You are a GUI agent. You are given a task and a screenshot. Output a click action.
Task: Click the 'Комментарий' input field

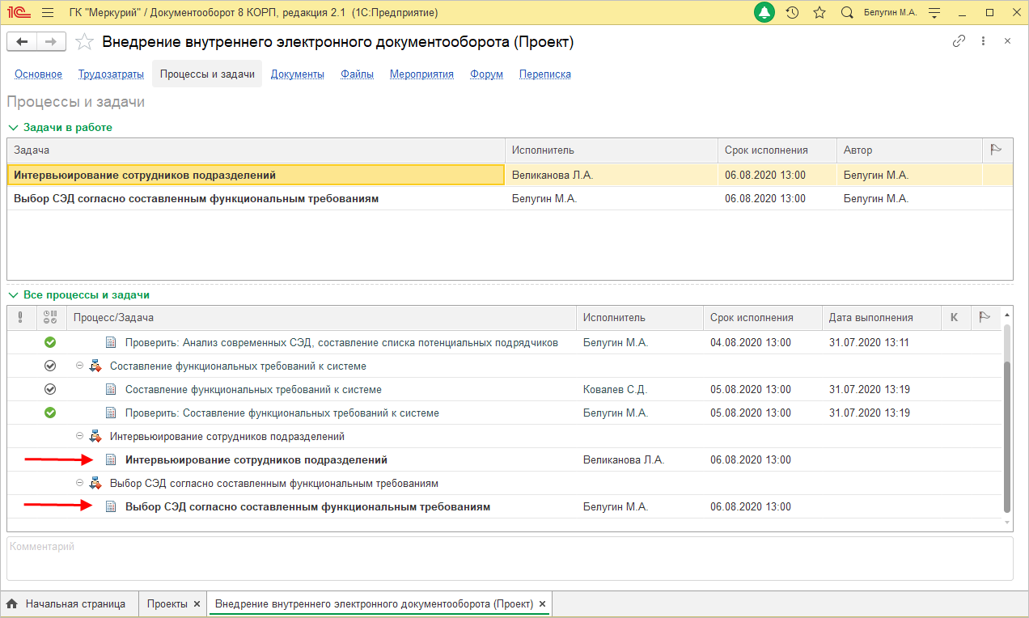click(510, 558)
